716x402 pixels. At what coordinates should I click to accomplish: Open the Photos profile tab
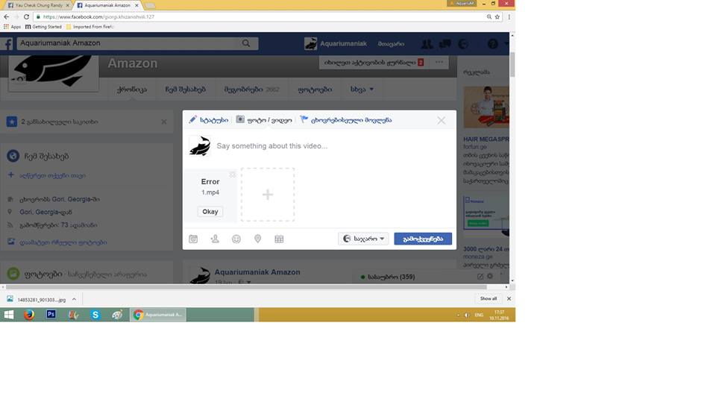tap(315, 89)
